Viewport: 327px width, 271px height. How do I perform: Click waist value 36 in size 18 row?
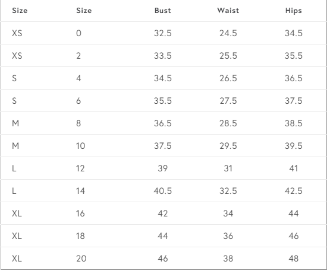coord(228,236)
